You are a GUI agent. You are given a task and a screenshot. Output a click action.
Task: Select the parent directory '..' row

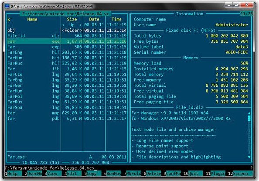(67, 25)
